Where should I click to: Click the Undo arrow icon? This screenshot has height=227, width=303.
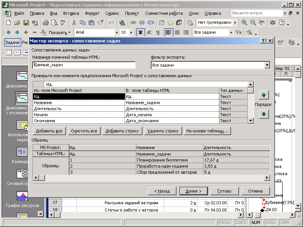(111, 23)
